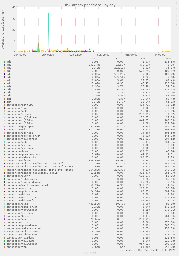Viewport: 179px width, 256px height.
Task: Click the pannekake/storage legend label
Action: click(x=20, y=133)
